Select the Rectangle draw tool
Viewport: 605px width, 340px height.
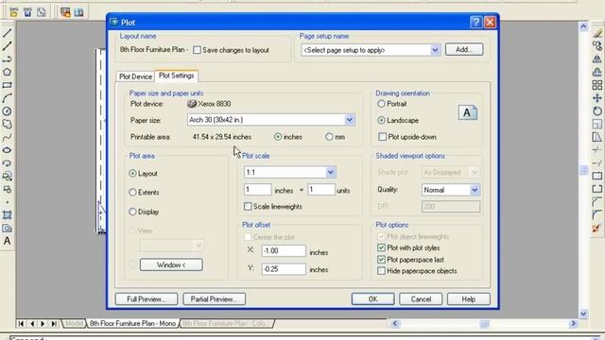pyautogui.click(x=7, y=85)
